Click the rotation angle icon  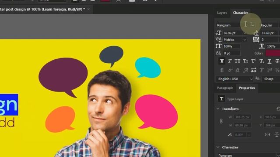(x=230, y=135)
